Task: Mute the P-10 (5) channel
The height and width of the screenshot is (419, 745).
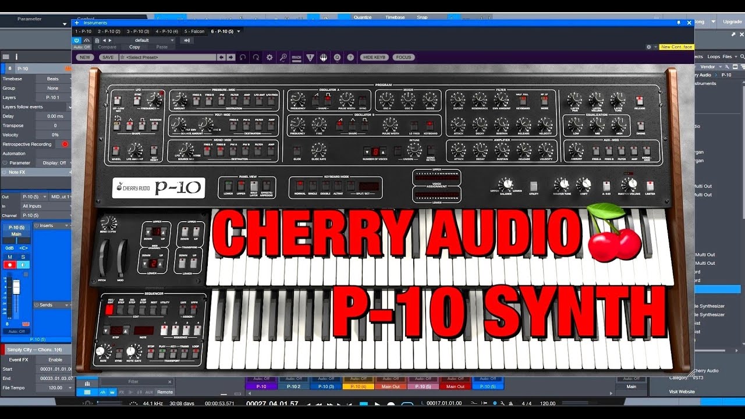Action: click(10, 257)
